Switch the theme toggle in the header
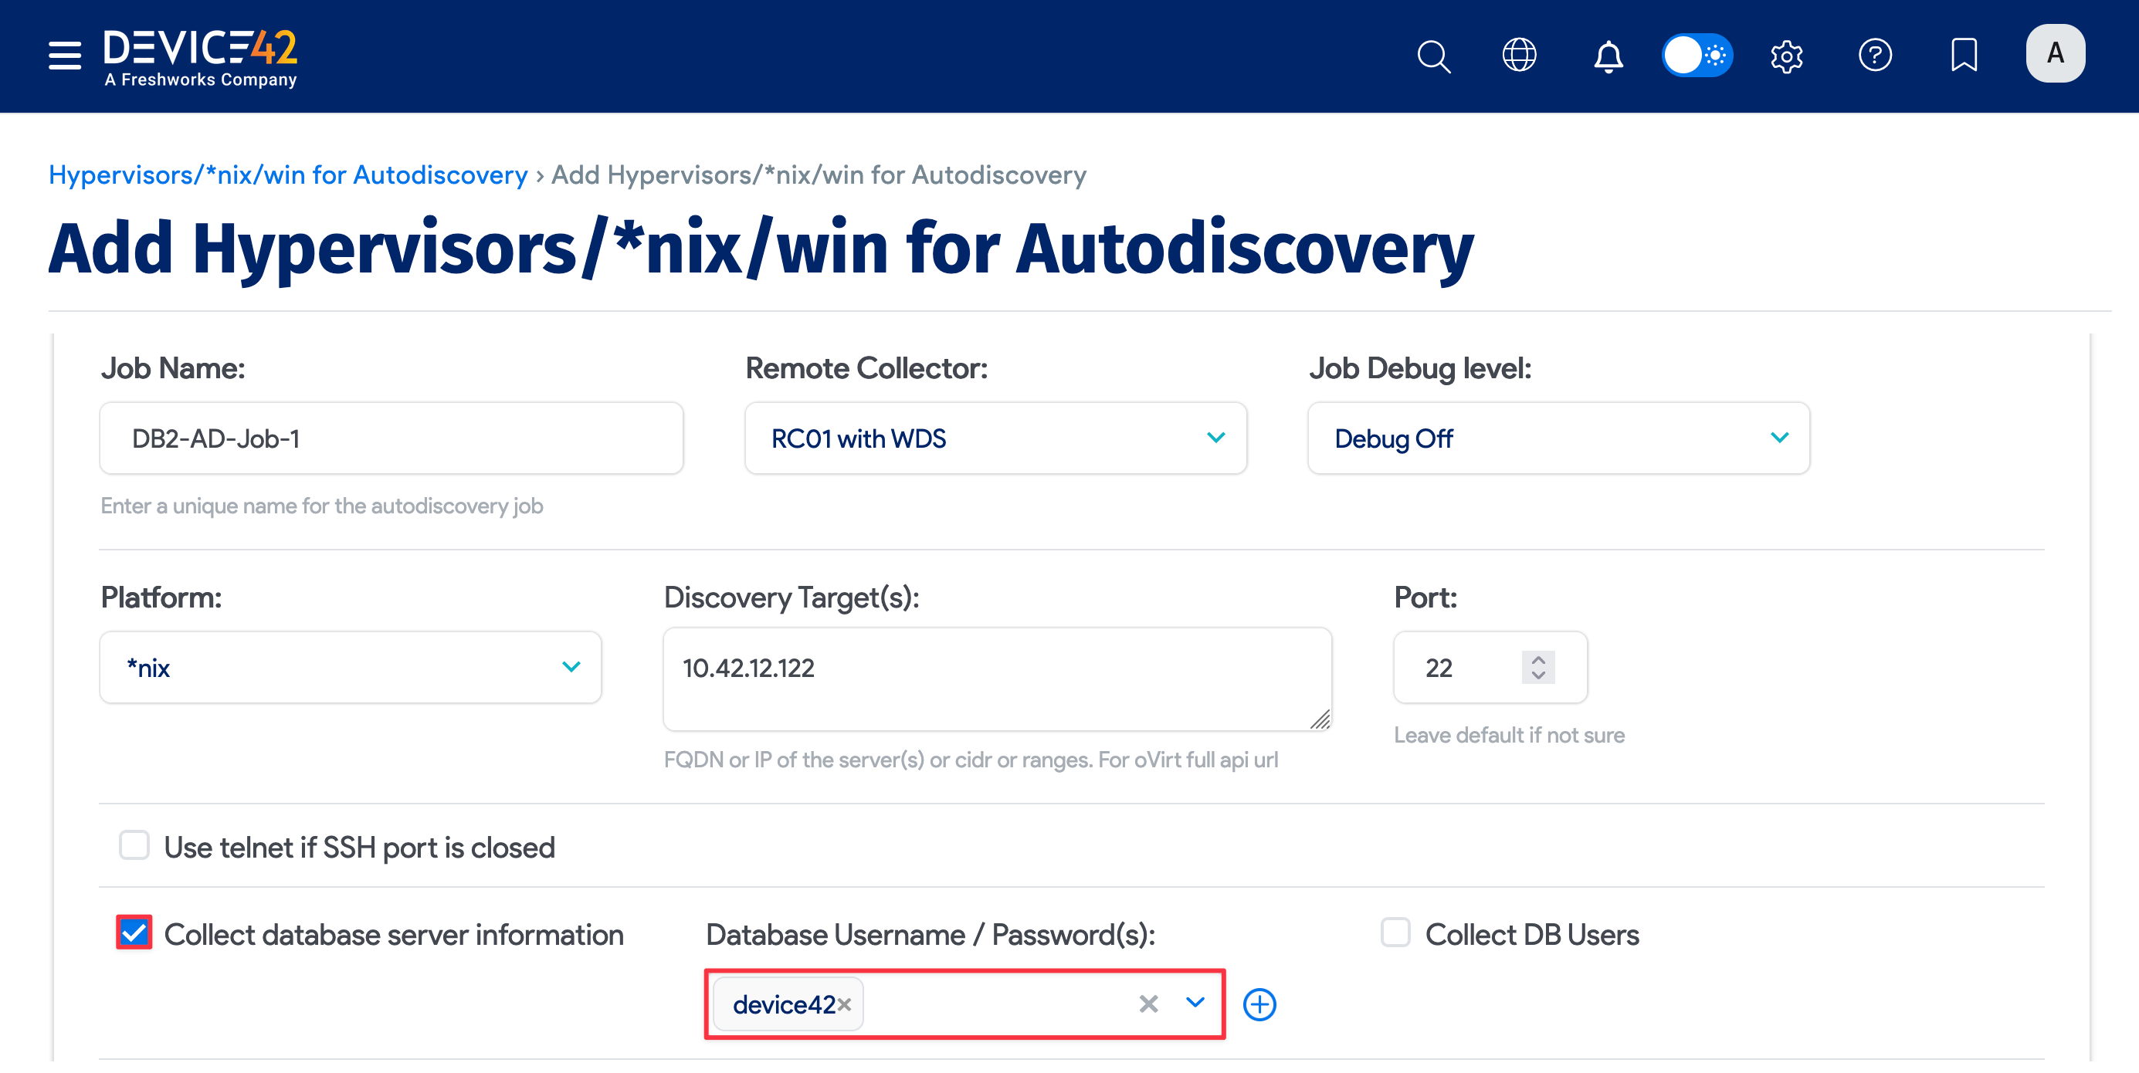 [x=1698, y=55]
